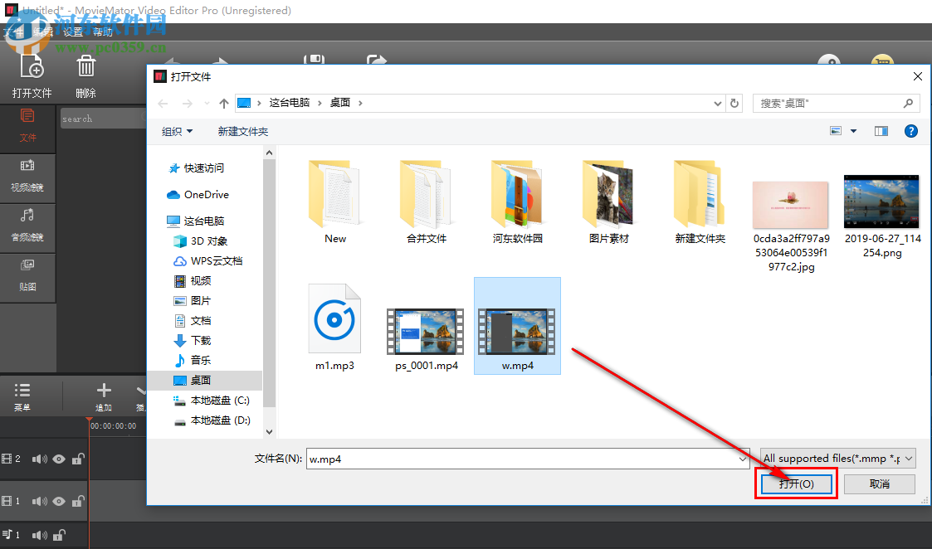Lock the audio track 1
Screen dimensions: 932x549
click(58, 535)
